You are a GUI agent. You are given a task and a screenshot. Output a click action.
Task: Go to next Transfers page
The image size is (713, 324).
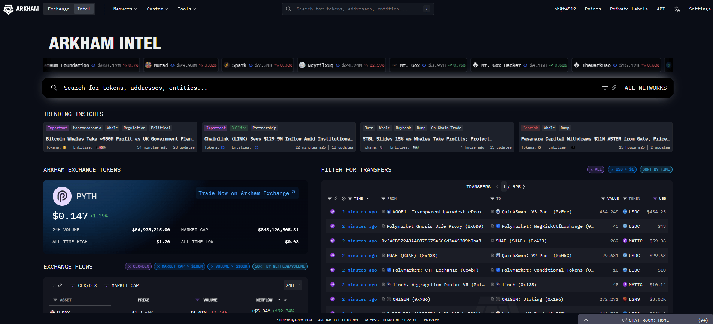524,187
